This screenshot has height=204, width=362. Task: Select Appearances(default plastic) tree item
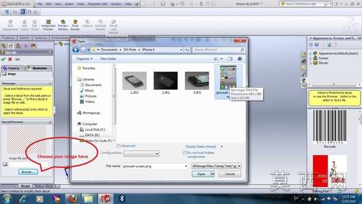point(338,53)
